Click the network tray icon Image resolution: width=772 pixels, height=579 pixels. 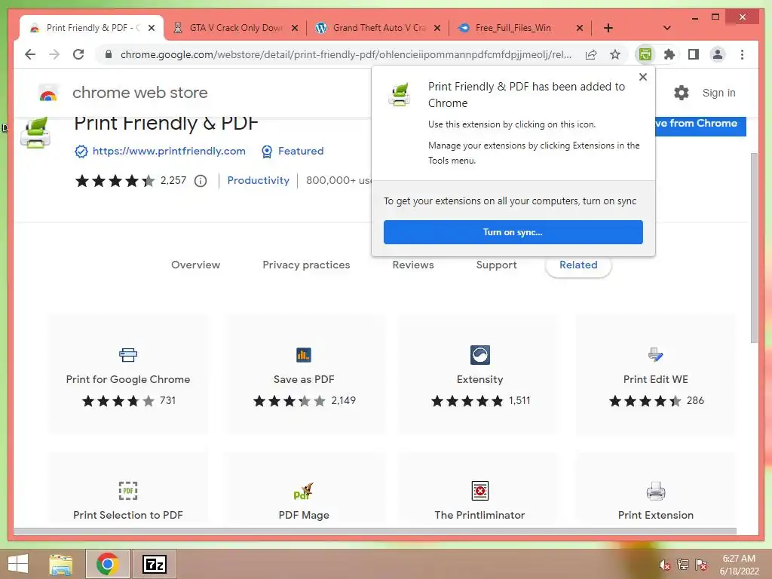tap(683, 565)
